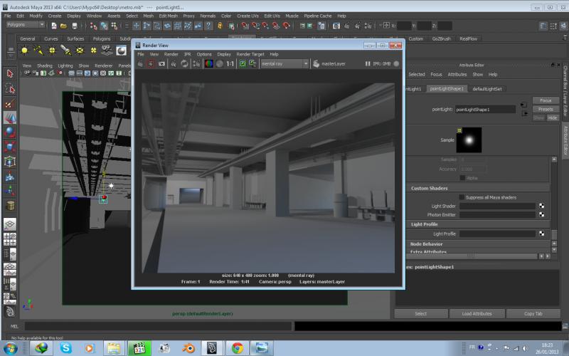
Task: Click the Focus button in Attribute Editor
Action: (x=546, y=100)
